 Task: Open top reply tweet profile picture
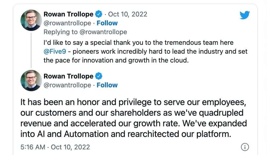point(31,20)
